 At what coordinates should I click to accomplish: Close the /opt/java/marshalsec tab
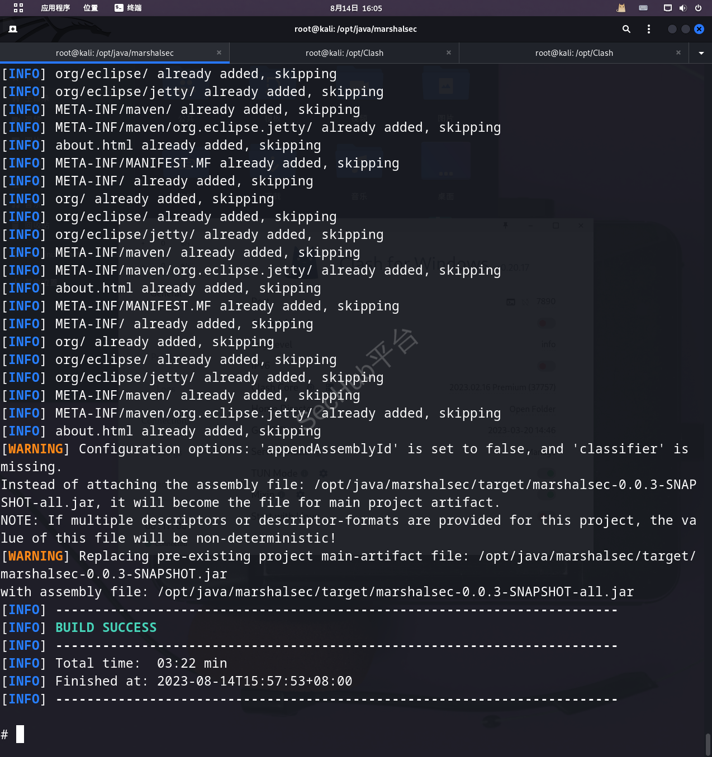(219, 52)
